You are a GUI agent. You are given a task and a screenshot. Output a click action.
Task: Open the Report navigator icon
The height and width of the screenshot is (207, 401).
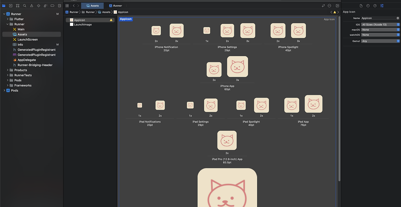point(60,6)
